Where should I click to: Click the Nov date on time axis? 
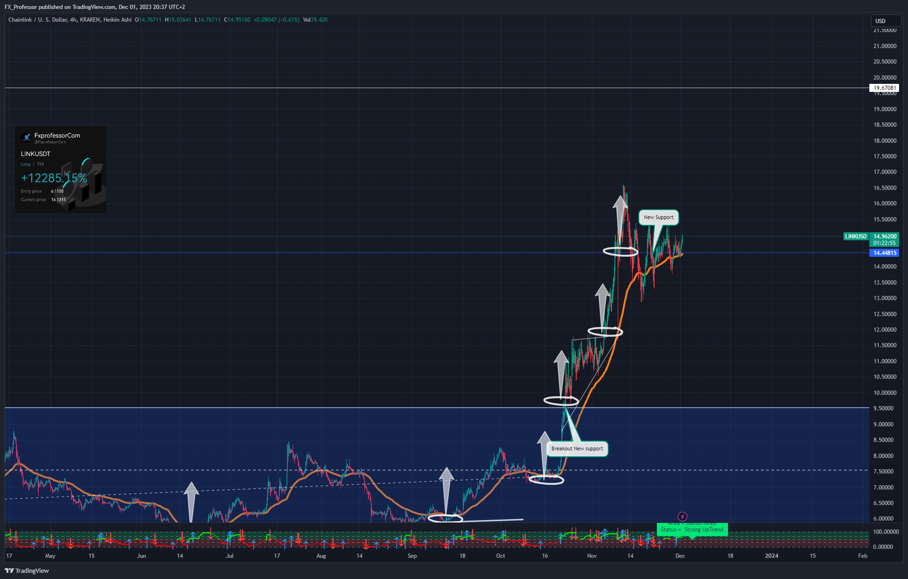pyautogui.click(x=592, y=556)
